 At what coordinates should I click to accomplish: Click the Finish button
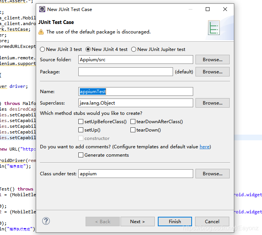tap(175, 221)
